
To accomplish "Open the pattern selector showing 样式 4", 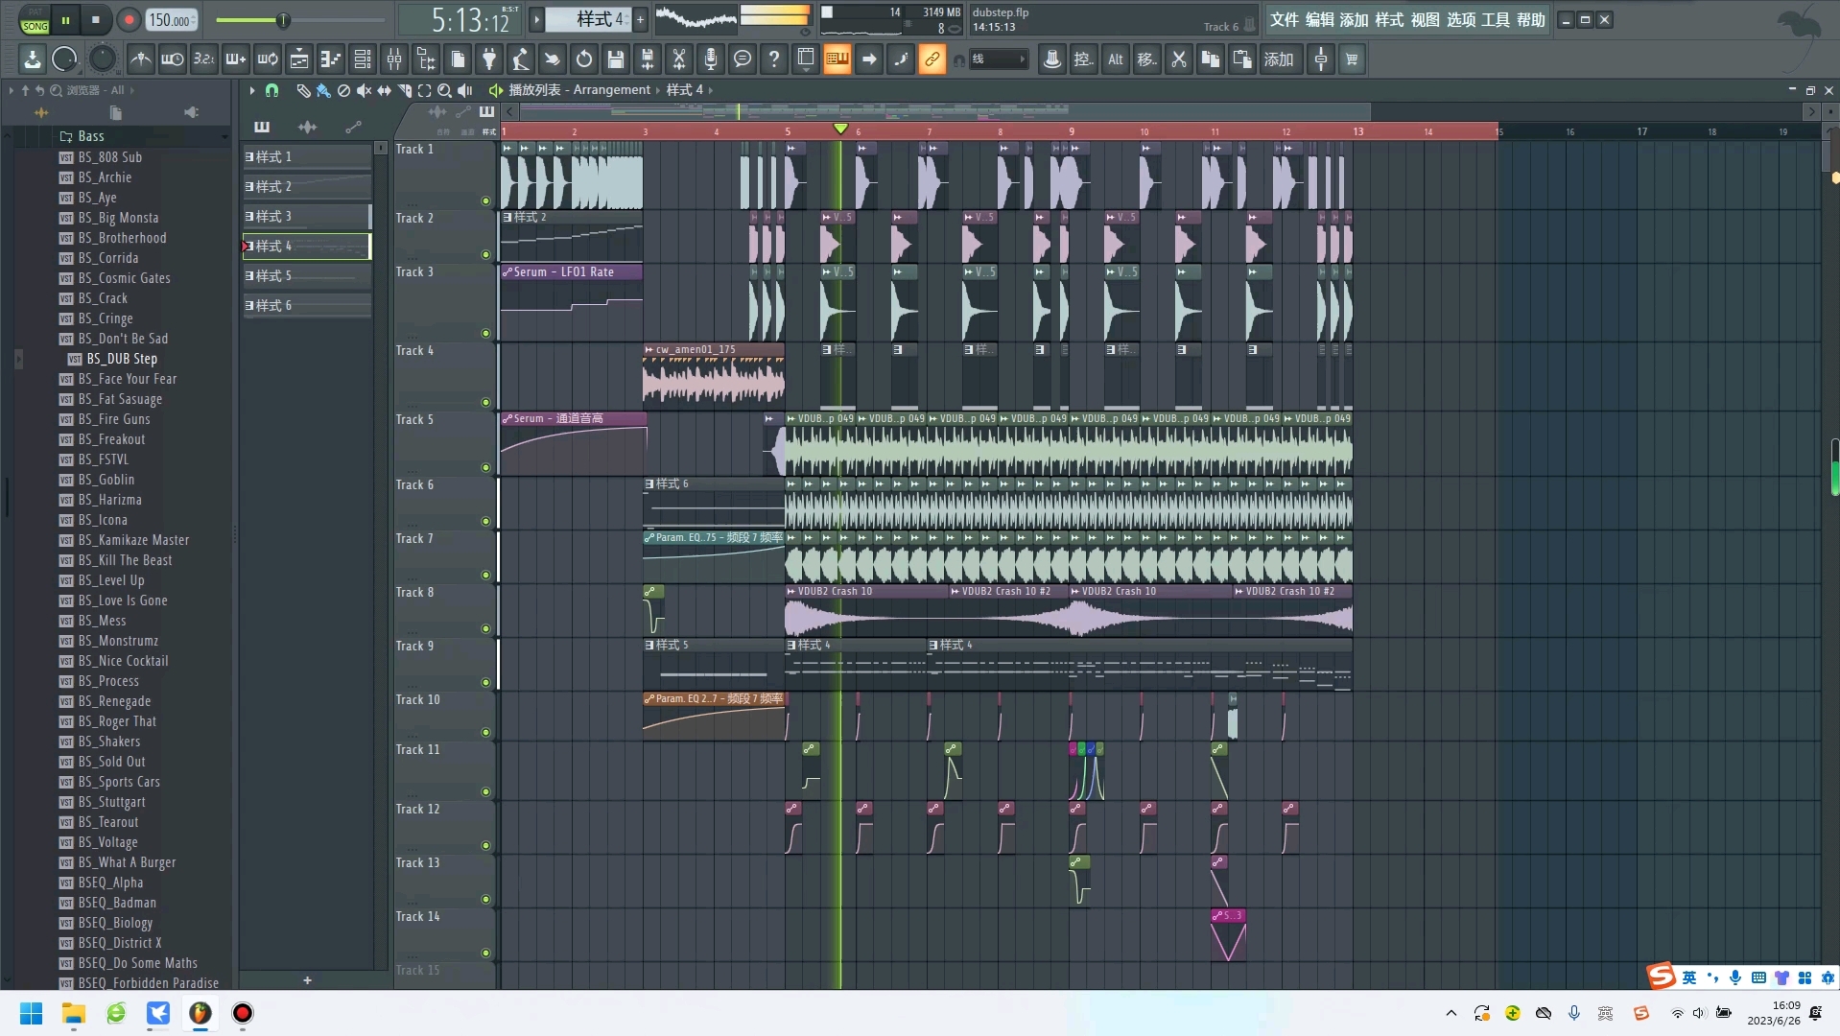I will pos(590,19).
